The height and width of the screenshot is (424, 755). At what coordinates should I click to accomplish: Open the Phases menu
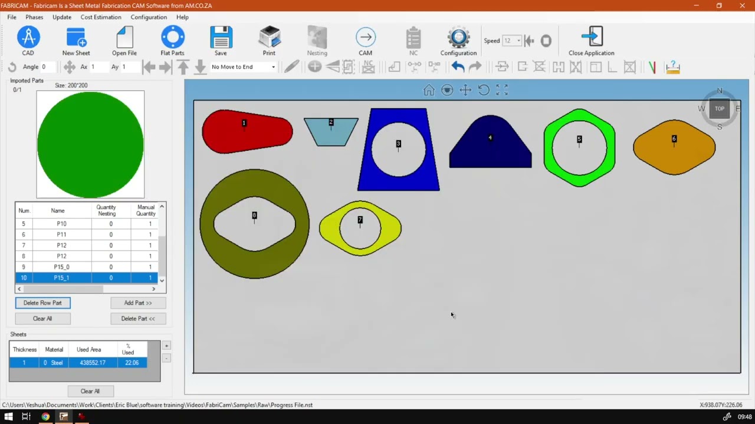(34, 17)
